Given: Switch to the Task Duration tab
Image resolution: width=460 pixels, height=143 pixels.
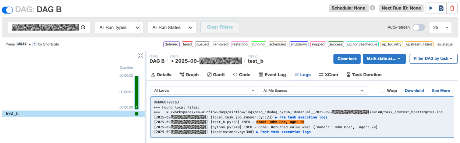Looking at the screenshot, I should (x=364, y=74).
